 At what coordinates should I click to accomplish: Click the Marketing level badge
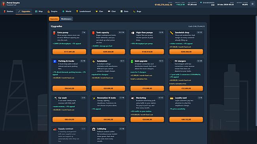click(161, 98)
